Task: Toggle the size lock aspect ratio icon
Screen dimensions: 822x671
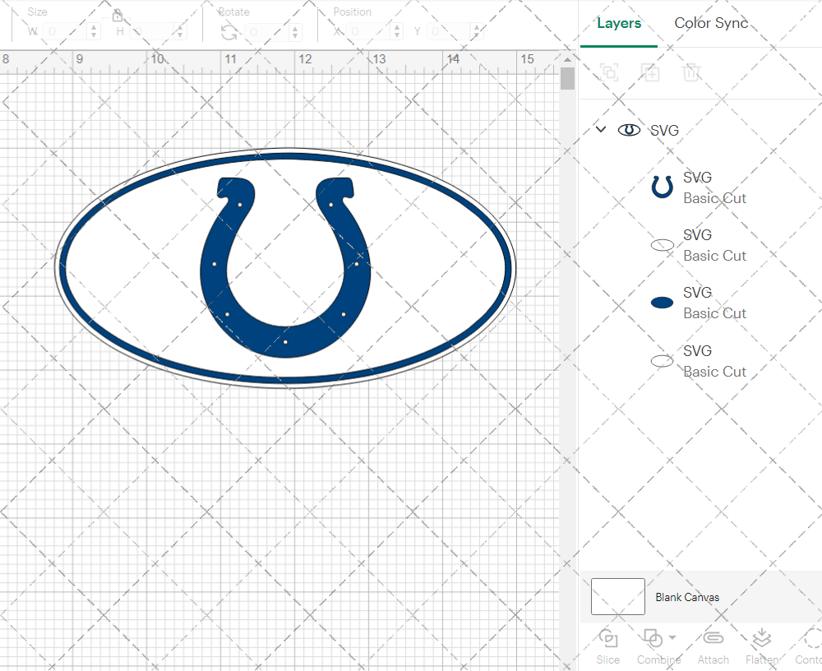Action: (118, 16)
